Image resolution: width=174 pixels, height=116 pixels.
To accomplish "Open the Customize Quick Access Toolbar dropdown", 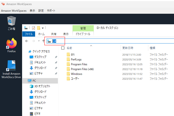I will [43, 28].
